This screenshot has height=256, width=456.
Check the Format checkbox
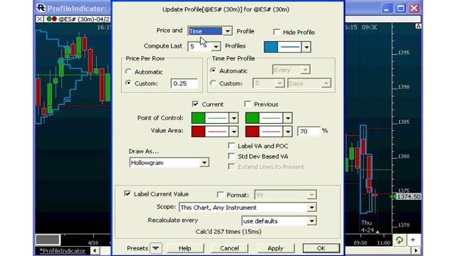coord(220,195)
